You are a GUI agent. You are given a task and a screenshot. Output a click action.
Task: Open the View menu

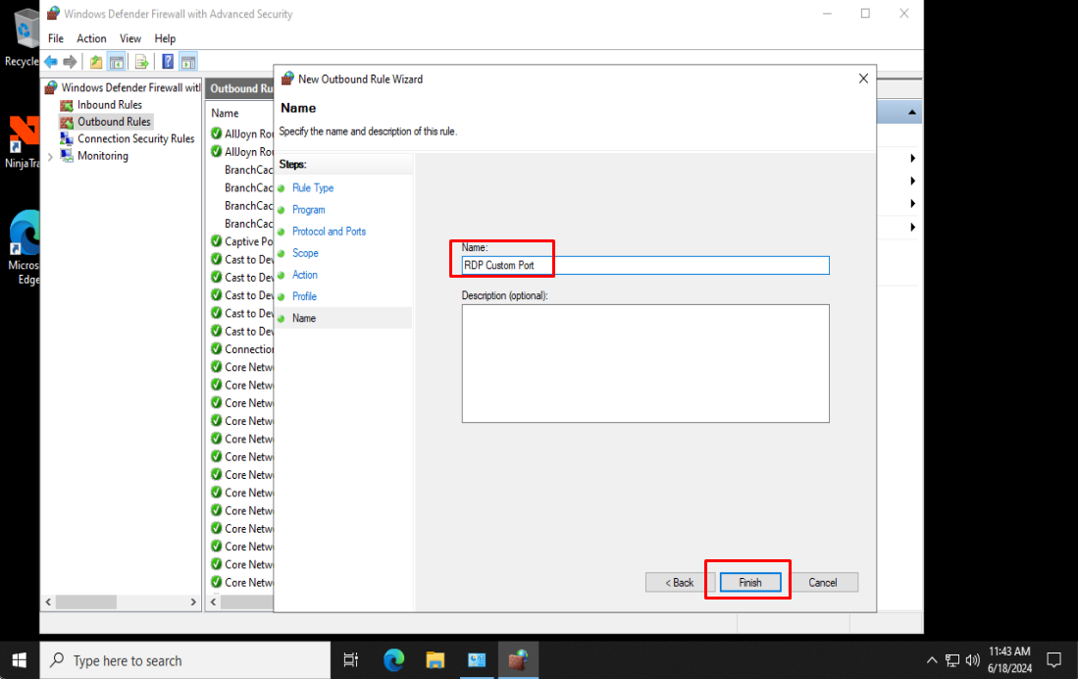pos(129,38)
